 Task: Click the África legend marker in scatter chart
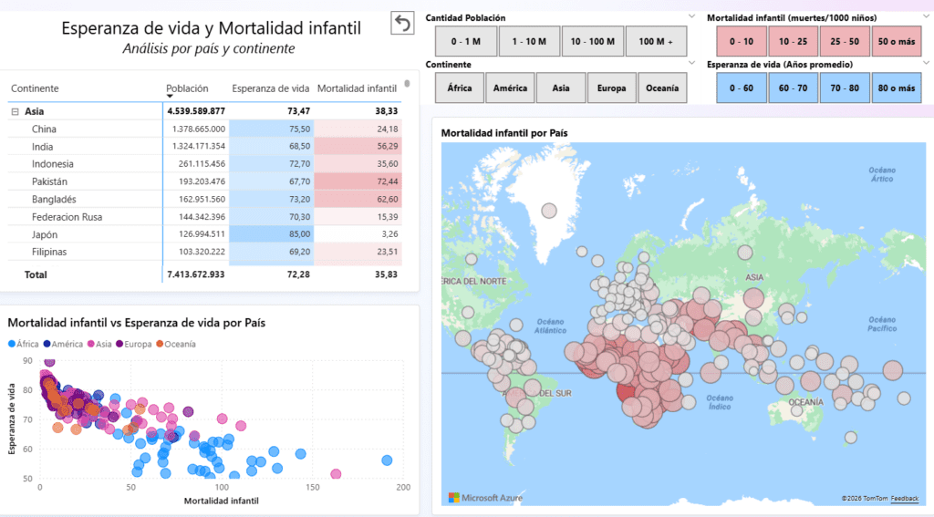pos(12,344)
